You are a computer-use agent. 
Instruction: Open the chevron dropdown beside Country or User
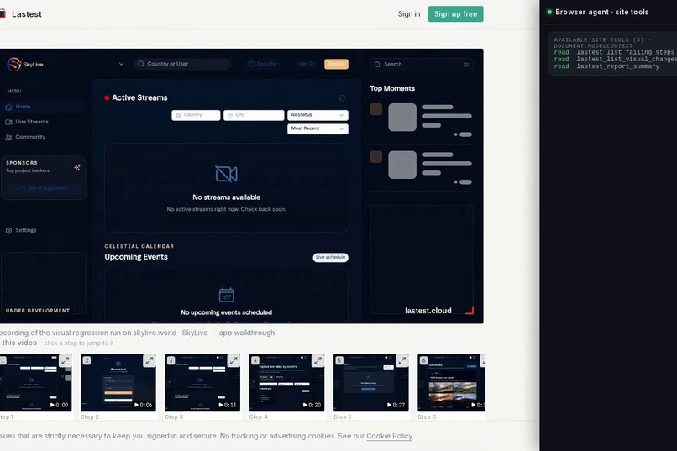coord(121,64)
